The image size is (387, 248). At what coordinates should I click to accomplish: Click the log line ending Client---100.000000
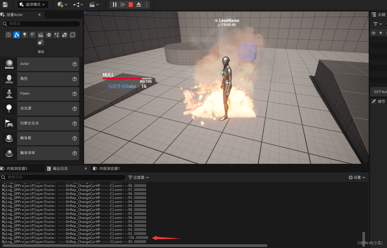[75, 238]
